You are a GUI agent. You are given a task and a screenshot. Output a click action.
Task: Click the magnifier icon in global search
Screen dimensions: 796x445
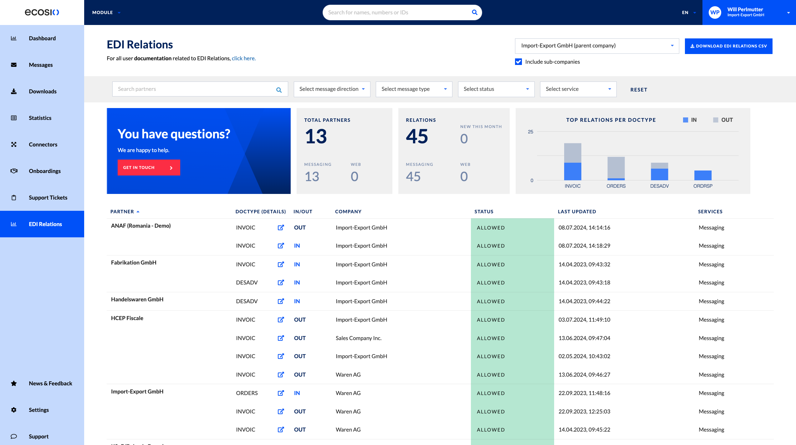474,12
